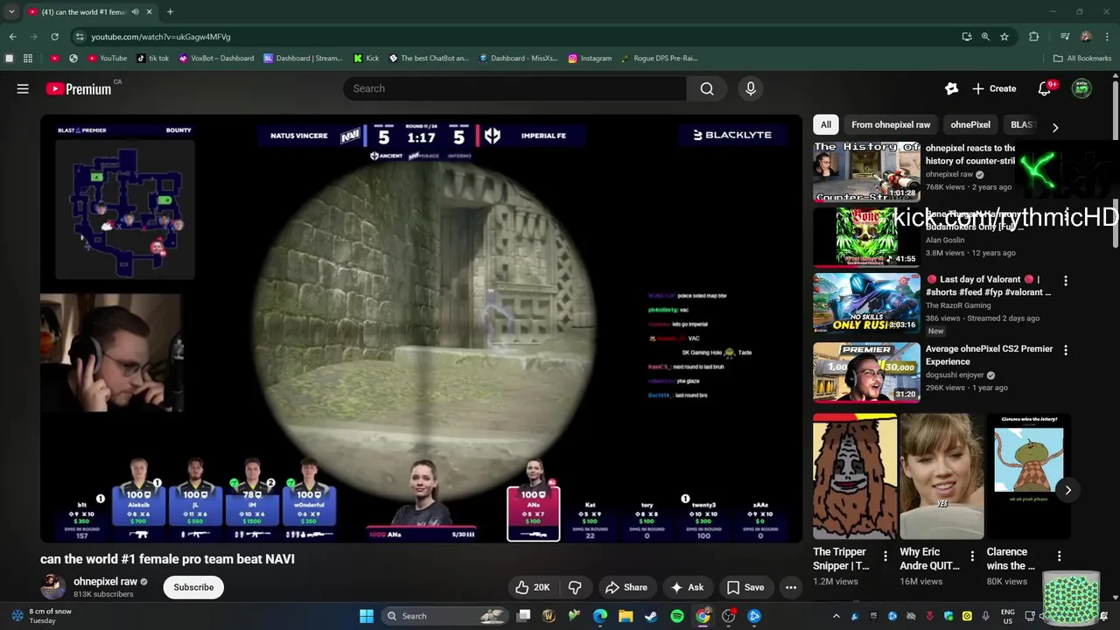The width and height of the screenshot is (1120, 630).
Task: Open the tik tok bookmark
Action: pyautogui.click(x=152, y=59)
